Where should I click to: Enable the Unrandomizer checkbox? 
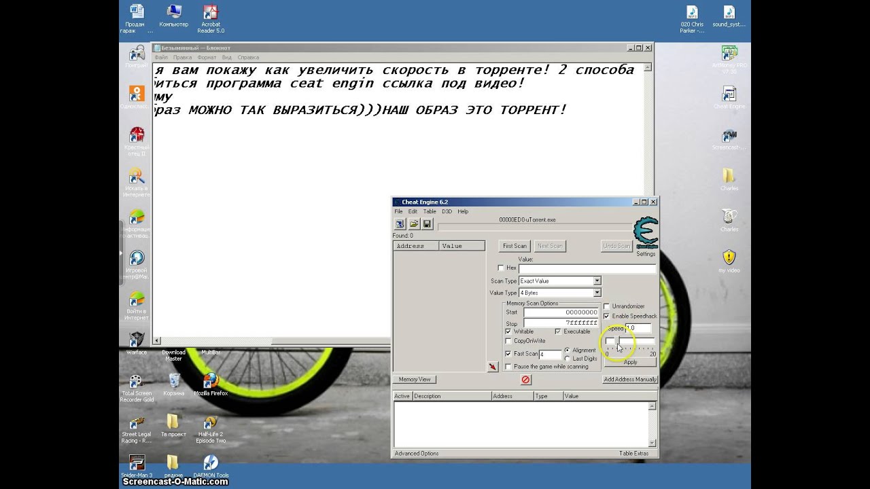(607, 306)
